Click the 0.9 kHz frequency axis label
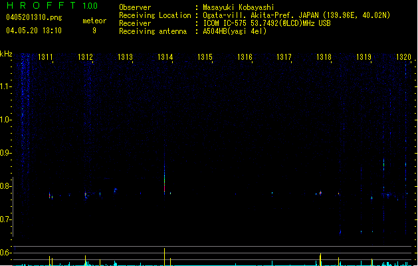418x266 pixels. 5,153
